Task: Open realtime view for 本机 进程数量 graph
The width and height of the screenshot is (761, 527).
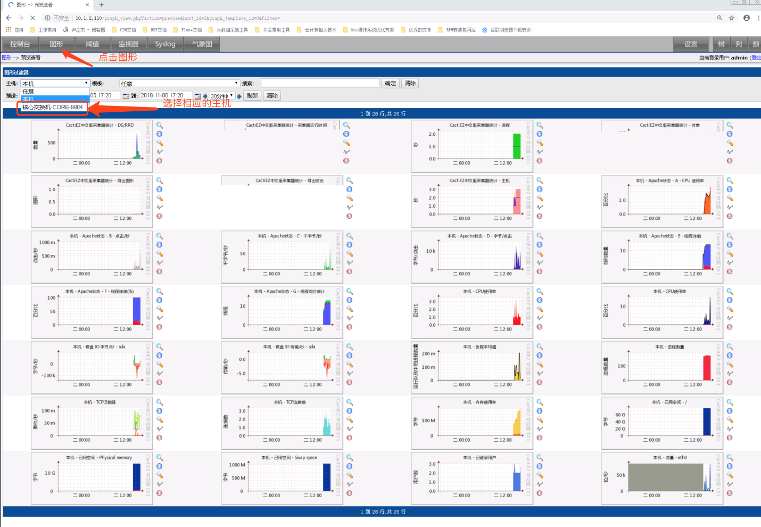Action: click(730, 373)
